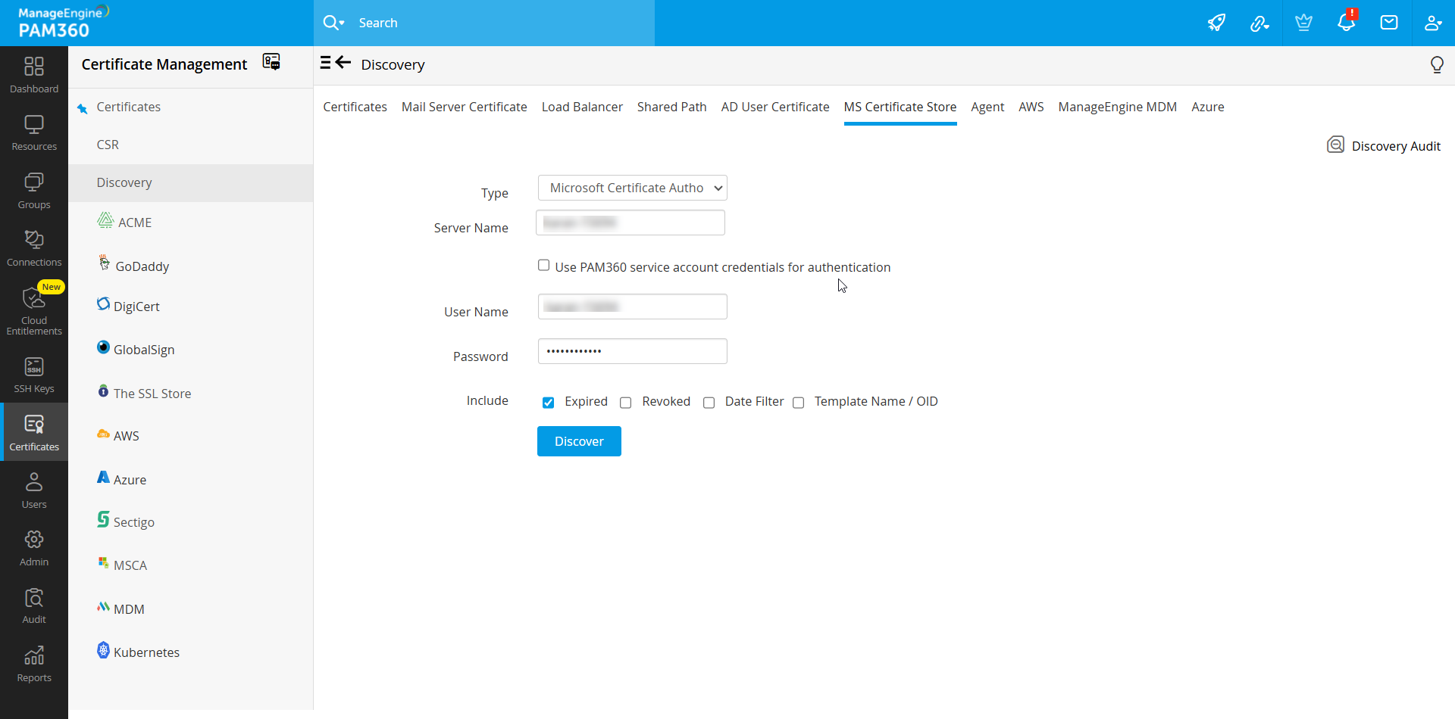The width and height of the screenshot is (1455, 719).
Task: Open the mail envelope icon
Action: (x=1388, y=23)
